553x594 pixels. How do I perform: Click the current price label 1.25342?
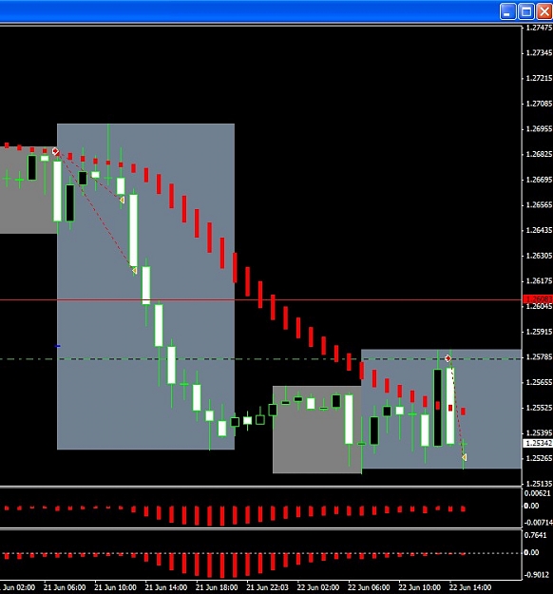tap(538, 443)
